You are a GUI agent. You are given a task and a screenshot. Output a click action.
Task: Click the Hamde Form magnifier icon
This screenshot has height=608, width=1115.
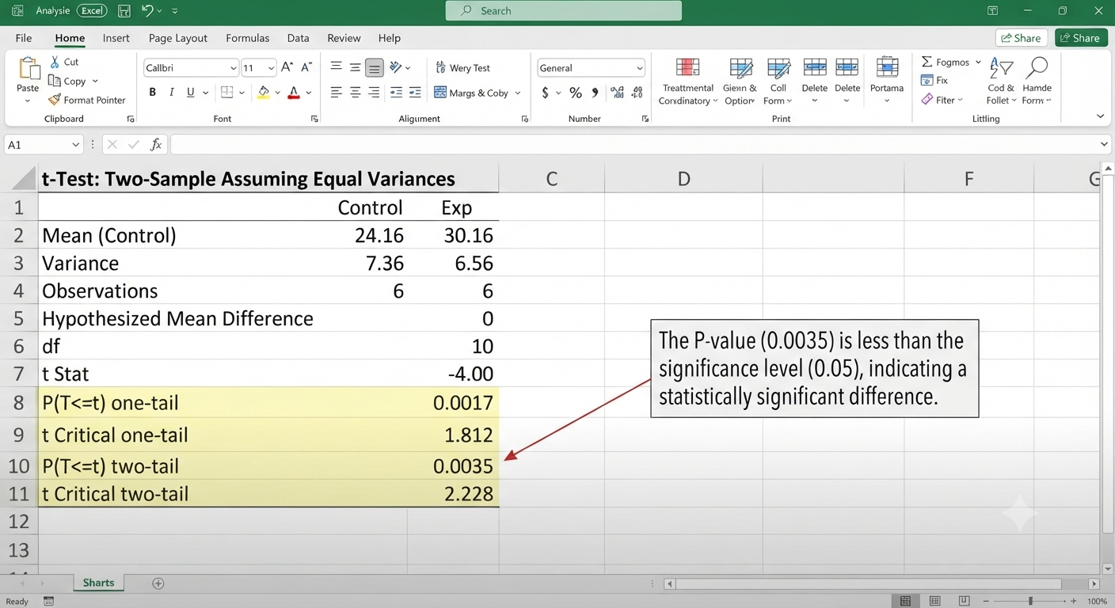(x=1037, y=68)
